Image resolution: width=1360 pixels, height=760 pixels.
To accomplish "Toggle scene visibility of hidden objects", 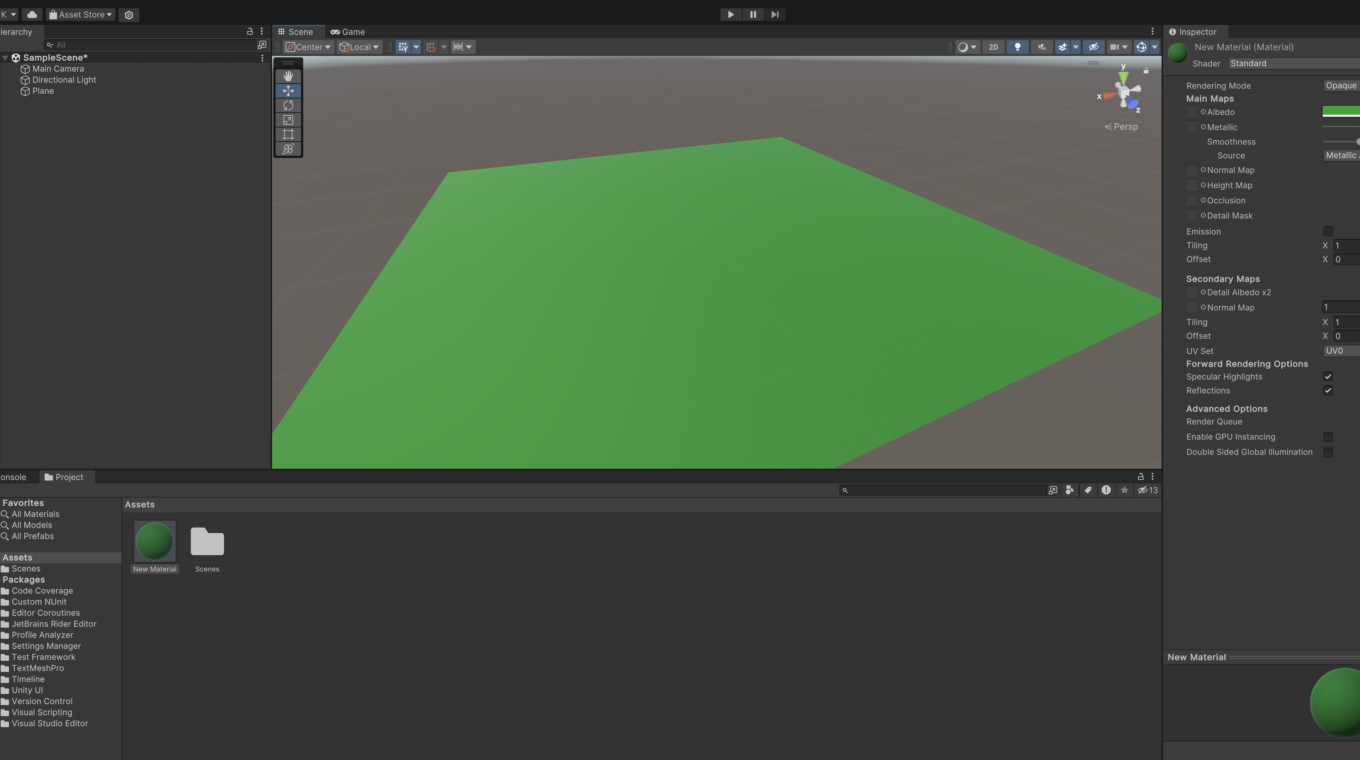I will (1093, 47).
